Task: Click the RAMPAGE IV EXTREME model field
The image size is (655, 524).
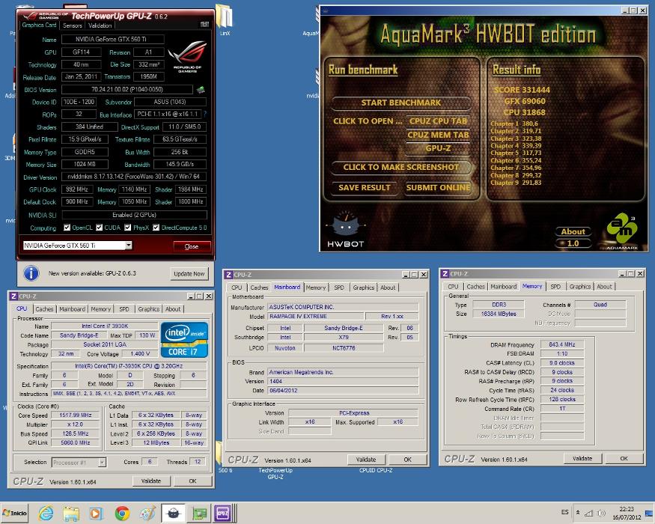Action: tap(315, 317)
